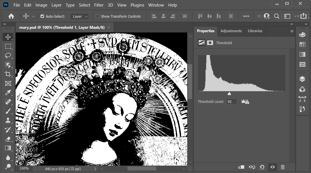This screenshot has width=311, height=173.
Task: Reset Threshold to adjustment defaults
Action: [x=262, y=167]
